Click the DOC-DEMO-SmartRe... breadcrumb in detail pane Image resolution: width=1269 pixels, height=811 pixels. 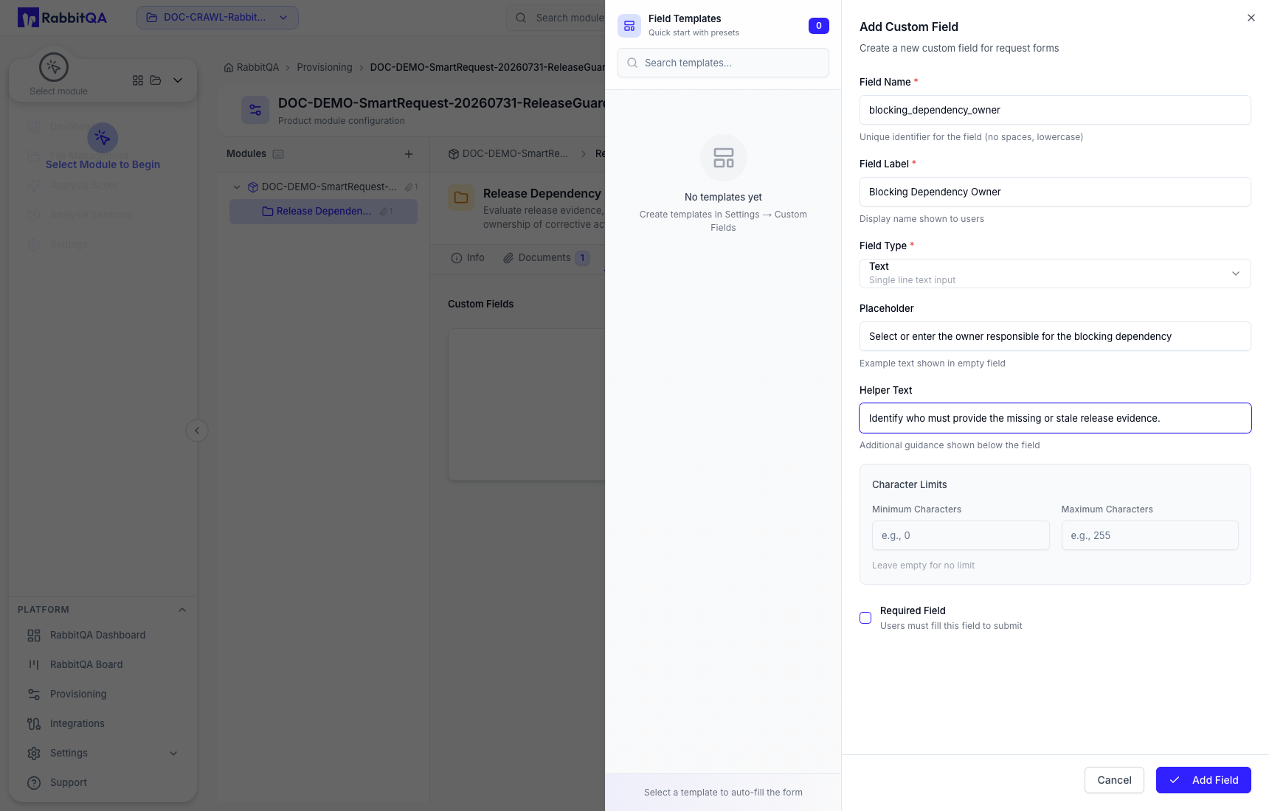[508, 154]
